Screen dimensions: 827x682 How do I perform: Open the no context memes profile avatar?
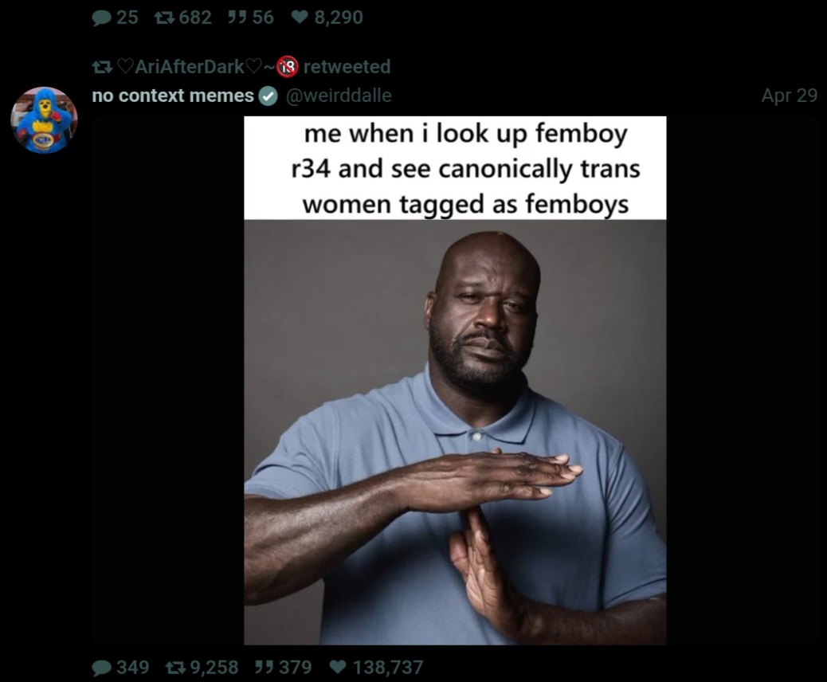pos(45,120)
